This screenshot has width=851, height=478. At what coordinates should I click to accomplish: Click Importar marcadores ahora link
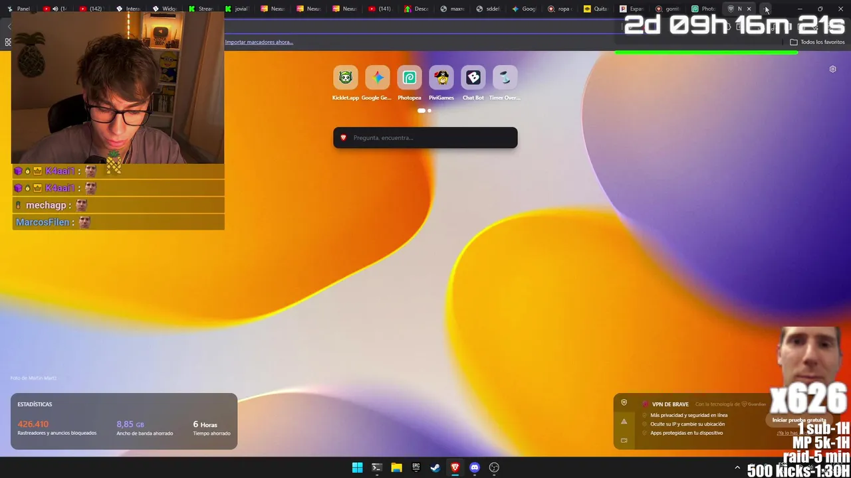coord(259,42)
